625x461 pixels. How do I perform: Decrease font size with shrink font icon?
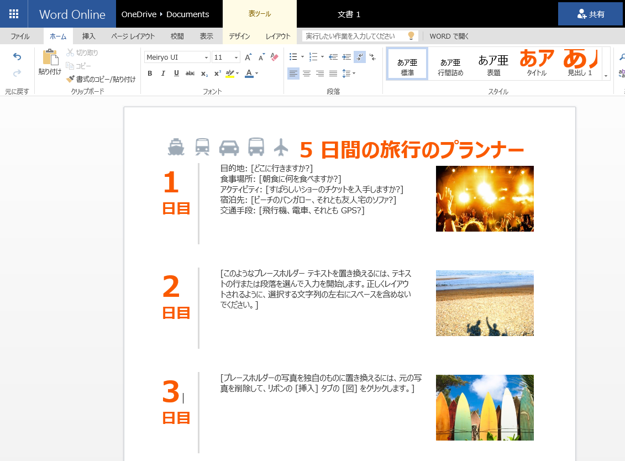[261, 57]
